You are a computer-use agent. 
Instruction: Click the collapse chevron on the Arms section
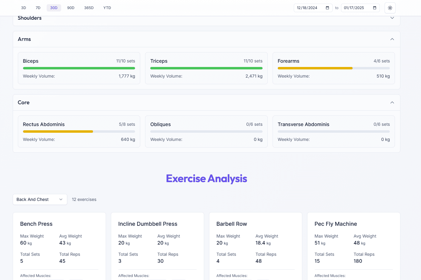[392, 39]
